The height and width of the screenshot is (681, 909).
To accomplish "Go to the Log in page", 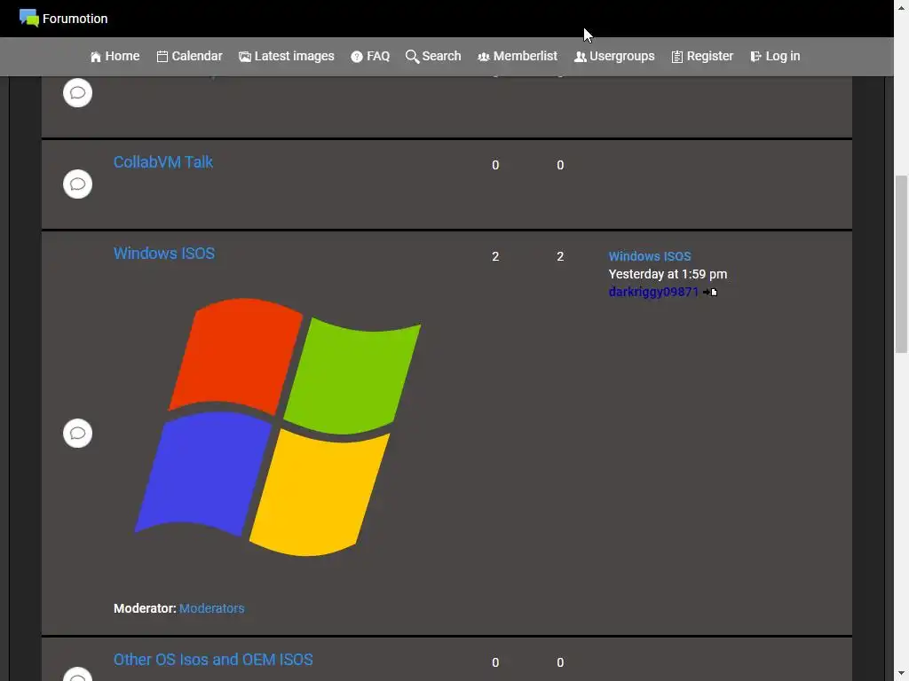I will coord(775,56).
